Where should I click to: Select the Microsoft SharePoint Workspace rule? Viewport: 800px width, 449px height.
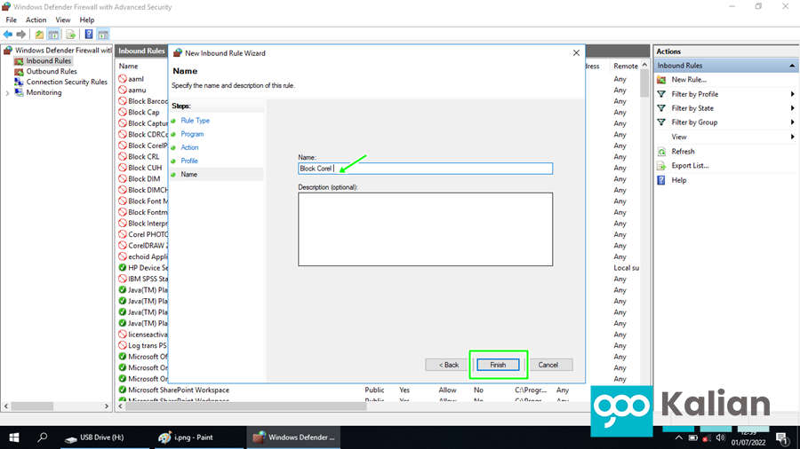(x=179, y=390)
